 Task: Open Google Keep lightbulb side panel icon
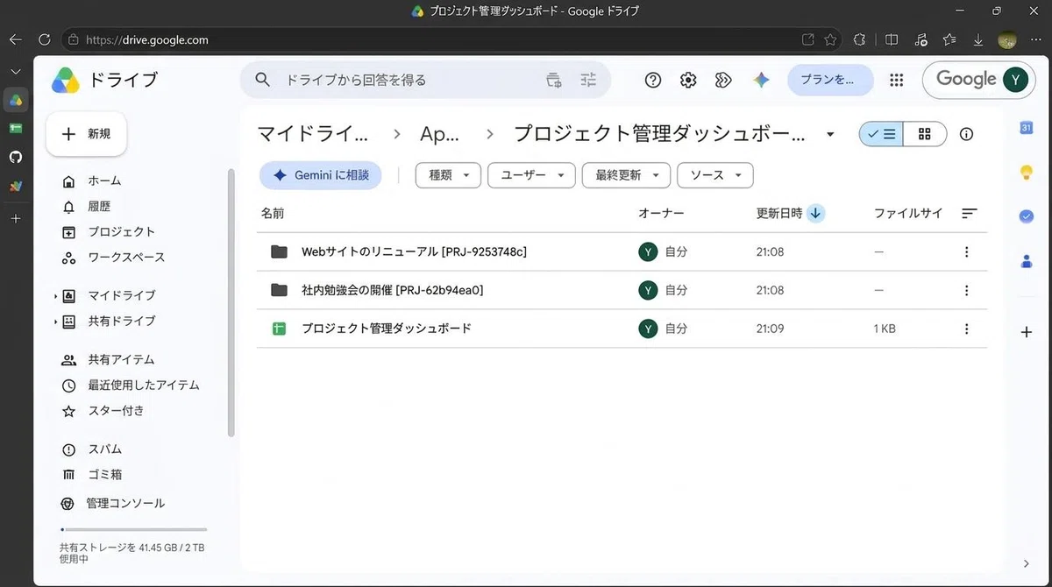coord(1026,173)
